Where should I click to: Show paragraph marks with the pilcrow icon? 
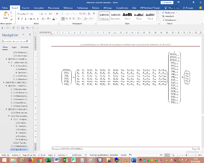pos(94,14)
